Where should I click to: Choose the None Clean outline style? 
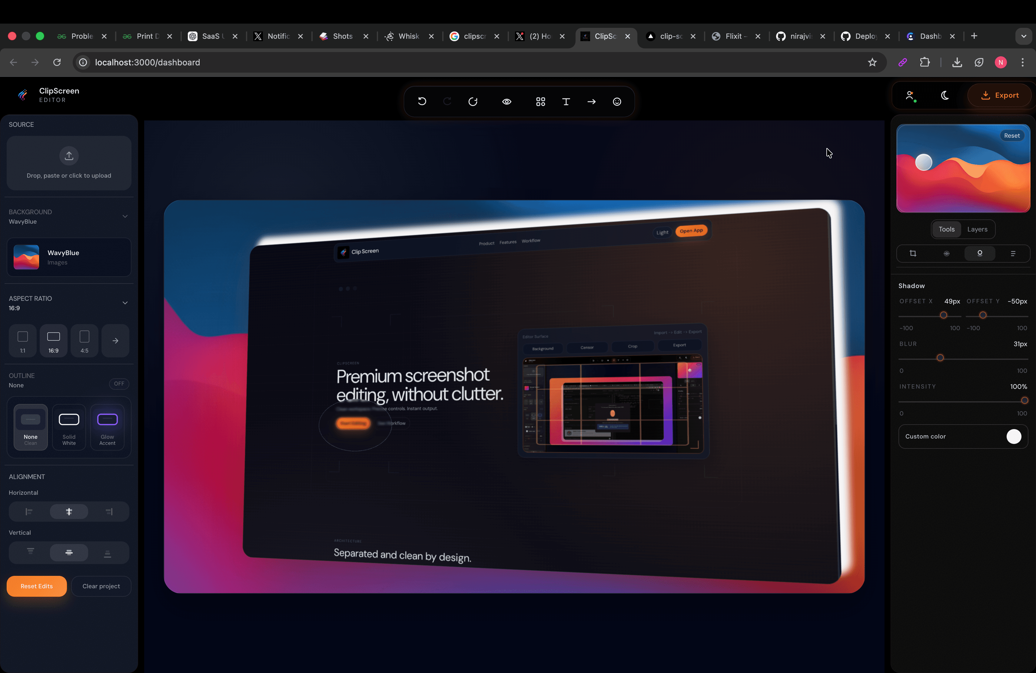click(31, 427)
